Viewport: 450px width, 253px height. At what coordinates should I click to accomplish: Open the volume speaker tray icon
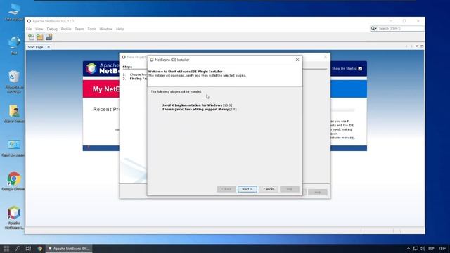(423, 248)
